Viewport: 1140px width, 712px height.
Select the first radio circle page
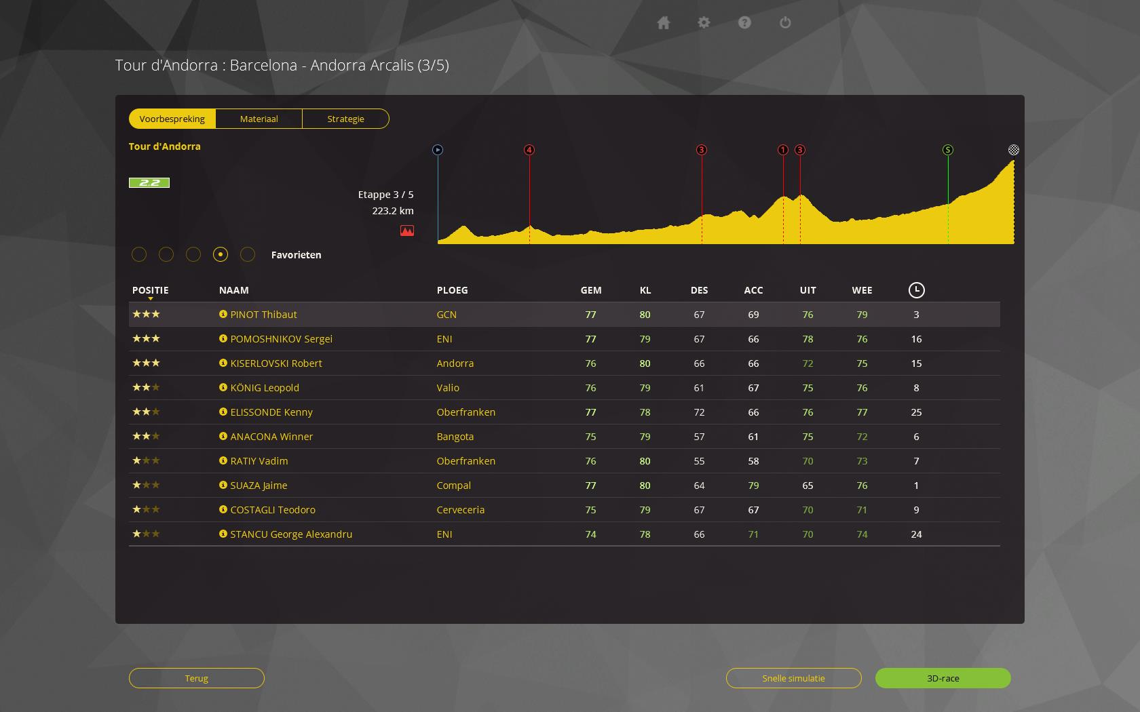(139, 254)
